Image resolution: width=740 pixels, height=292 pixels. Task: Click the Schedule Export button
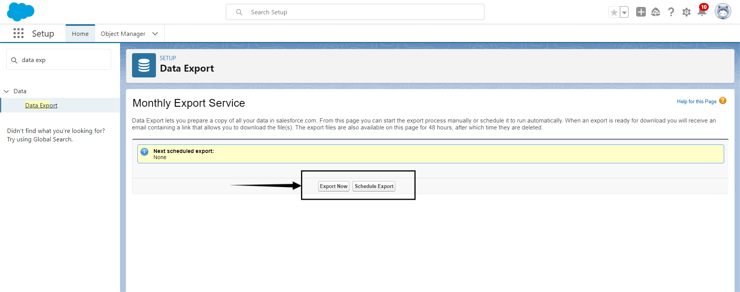click(374, 186)
